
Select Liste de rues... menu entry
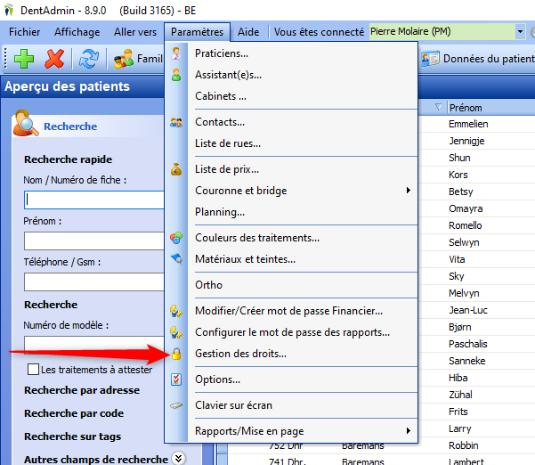291,143
